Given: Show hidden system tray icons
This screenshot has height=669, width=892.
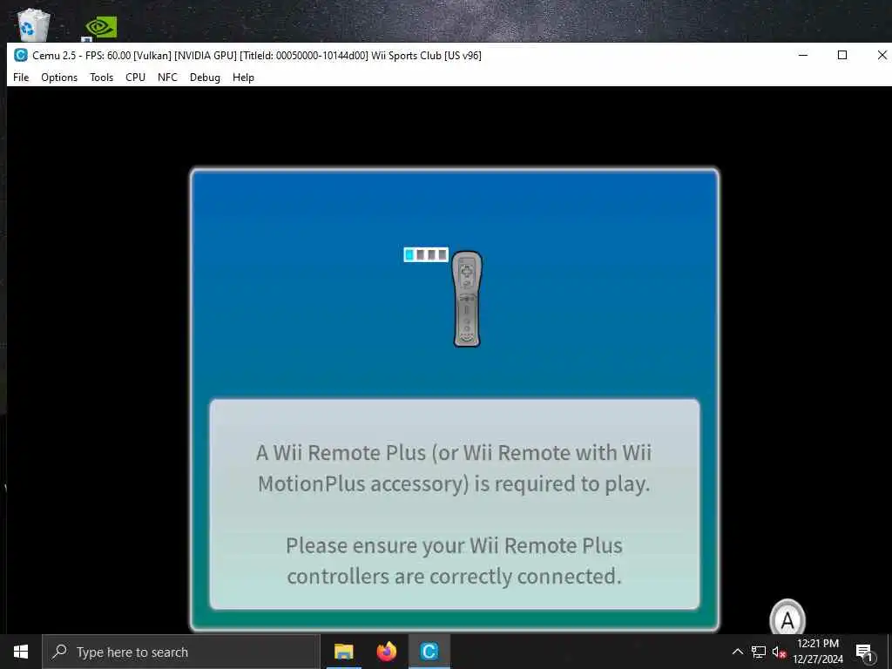Looking at the screenshot, I should [x=737, y=652].
